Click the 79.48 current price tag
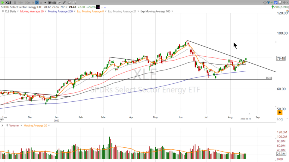This screenshot has width=289, height=162. pyautogui.click(x=281, y=58)
